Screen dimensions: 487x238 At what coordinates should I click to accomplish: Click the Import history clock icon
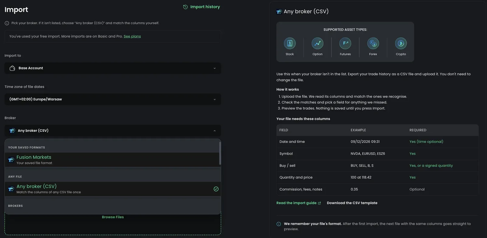click(185, 7)
